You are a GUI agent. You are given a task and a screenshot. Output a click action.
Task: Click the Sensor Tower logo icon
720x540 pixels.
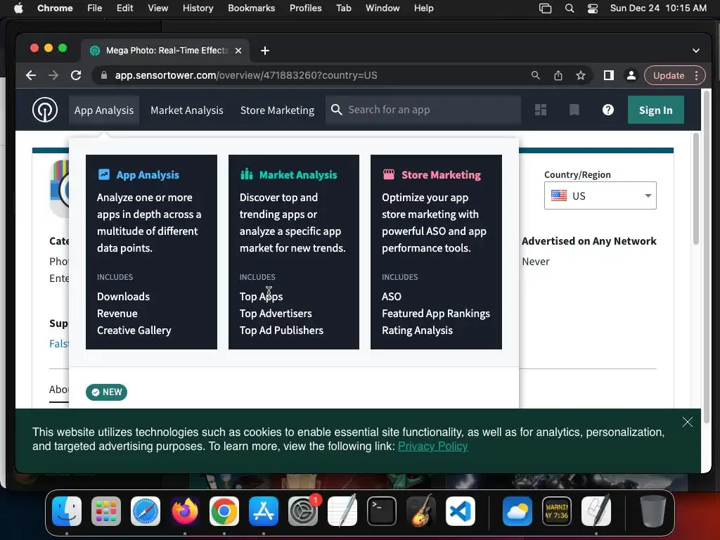pyautogui.click(x=45, y=110)
